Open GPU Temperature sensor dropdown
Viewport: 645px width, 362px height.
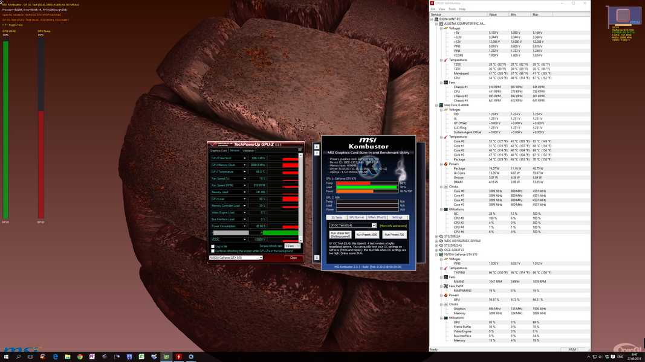(244, 171)
